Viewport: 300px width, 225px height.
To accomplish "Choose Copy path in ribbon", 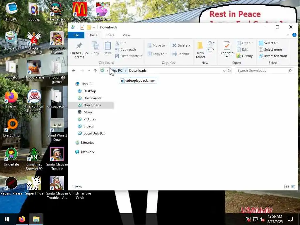I will click(x=125, y=50).
